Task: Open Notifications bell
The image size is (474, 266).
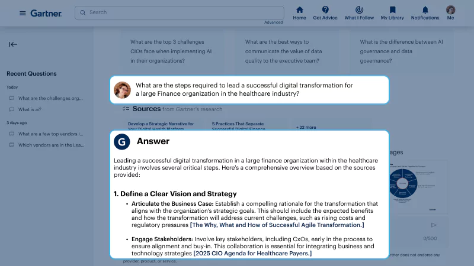Action: [x=425, y=13]
